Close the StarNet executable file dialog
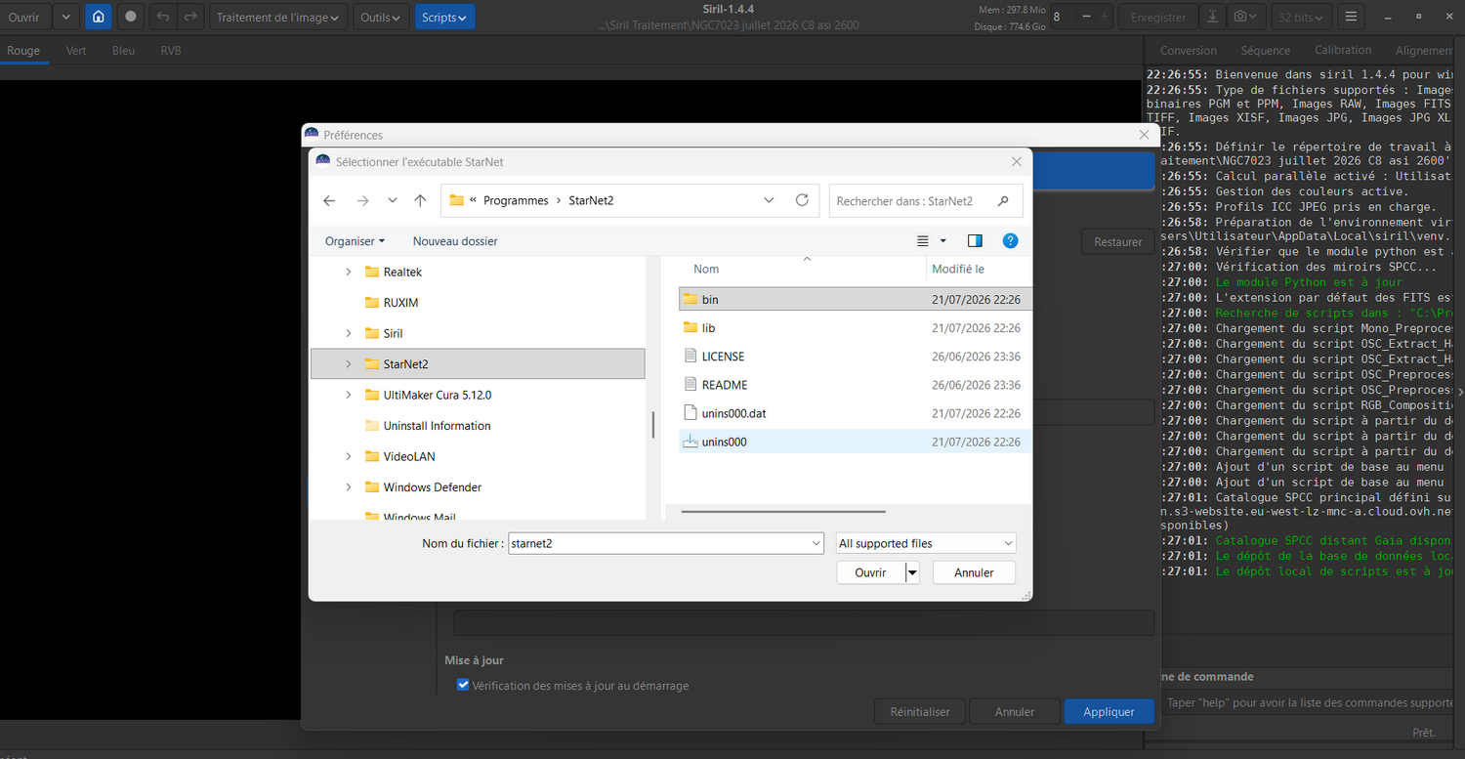 click(1016, 161)
